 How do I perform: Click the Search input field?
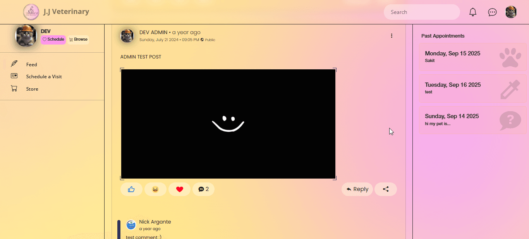click(422, 12)
